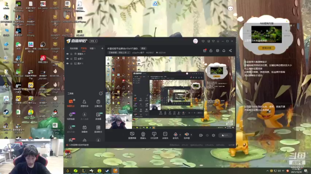Screen dimensions: 311x174
Task: Click the pill button beside the 直播伴侣 logo
Action: coord(93,41)
